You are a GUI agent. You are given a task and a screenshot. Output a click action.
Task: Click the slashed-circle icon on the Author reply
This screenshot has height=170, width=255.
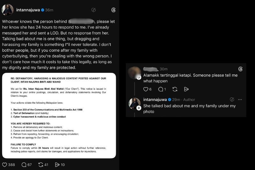click(x=232, y=100)
